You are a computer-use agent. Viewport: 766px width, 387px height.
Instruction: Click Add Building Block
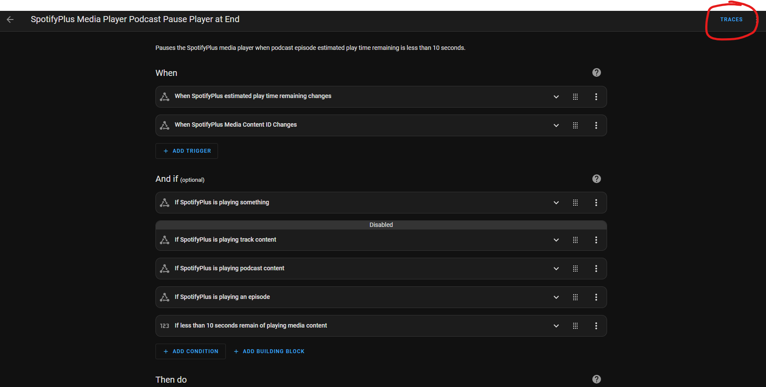(x=269, y=351)
